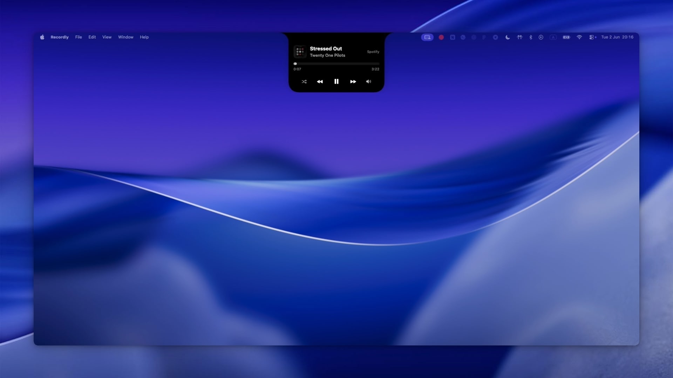The image size is (673, 378).
Task: Click the red record dot icon
Action: pos(441,37)
